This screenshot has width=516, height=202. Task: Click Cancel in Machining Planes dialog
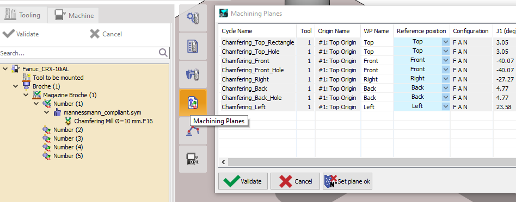[295, 181]
